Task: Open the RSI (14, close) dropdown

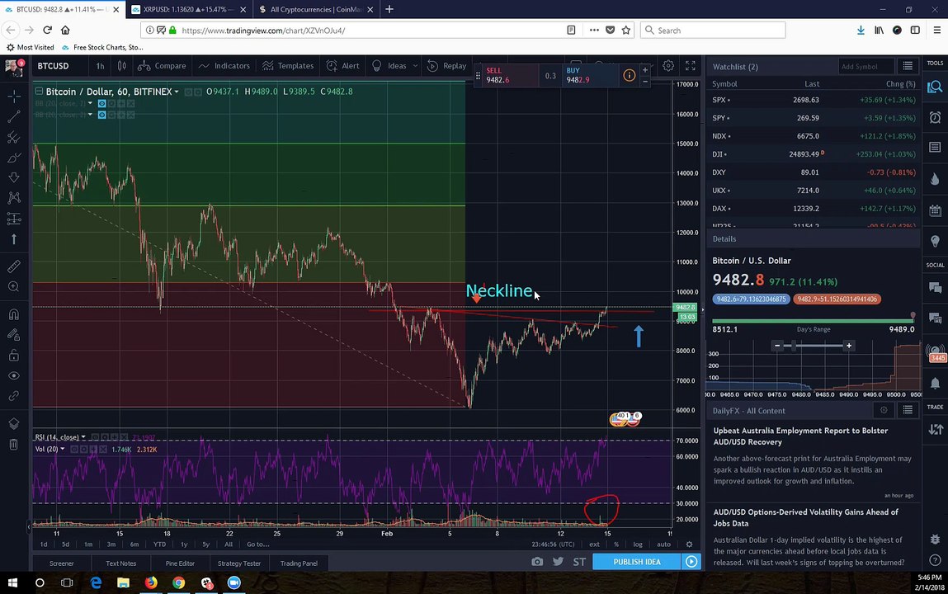Action: pyautogui.click(x=83, y=437)
